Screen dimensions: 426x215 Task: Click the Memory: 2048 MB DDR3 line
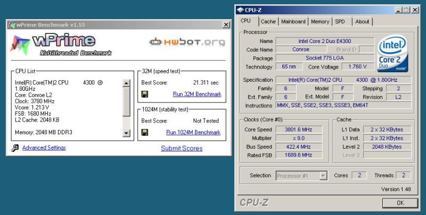[44, 132]
